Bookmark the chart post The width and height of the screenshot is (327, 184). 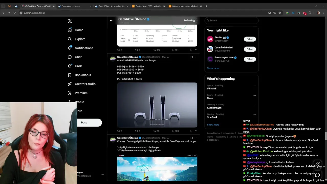tap(191, 50)
